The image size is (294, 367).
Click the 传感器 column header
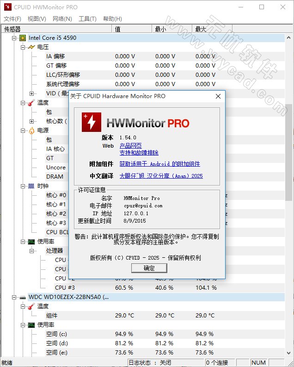(56, 29)
